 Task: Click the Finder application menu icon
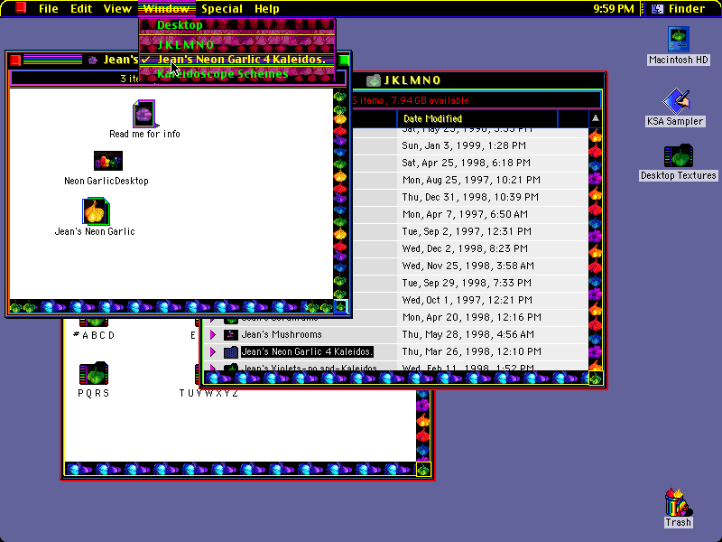coord(658,8)
